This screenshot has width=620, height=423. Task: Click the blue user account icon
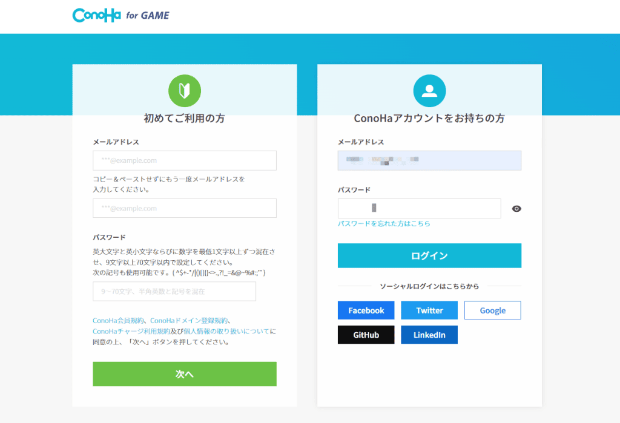(429, 91)
